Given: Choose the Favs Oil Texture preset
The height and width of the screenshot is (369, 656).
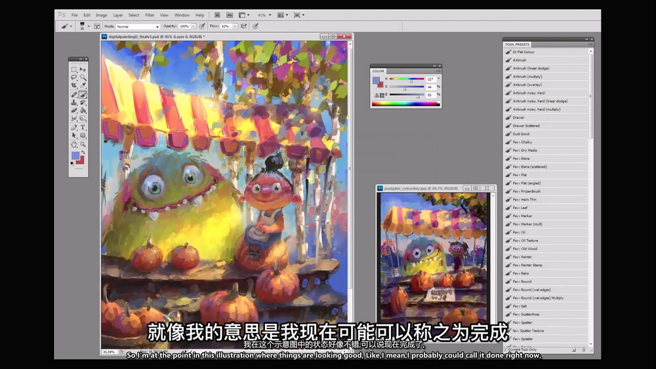Looking at the screenshot, I should (x=546, y=241).
